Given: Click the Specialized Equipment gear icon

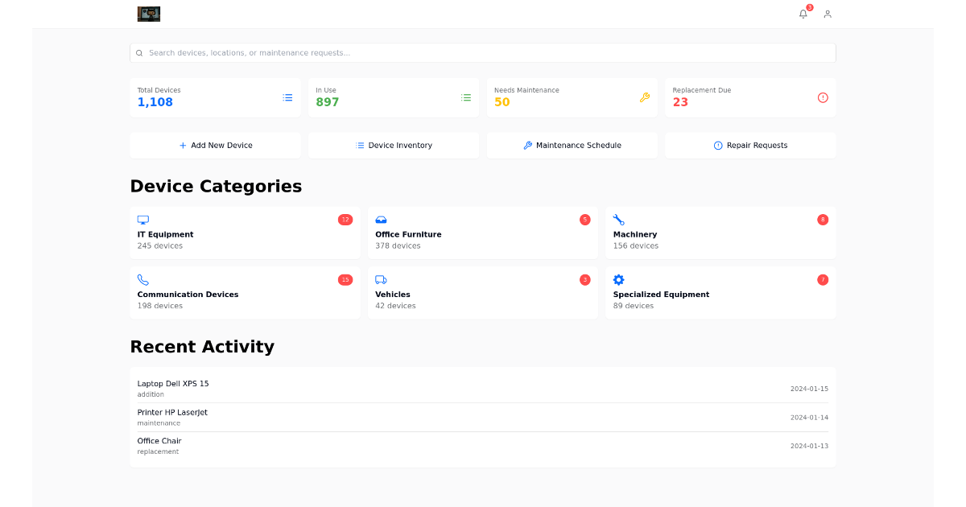Looking at the screenshot, I should point(618,279).
